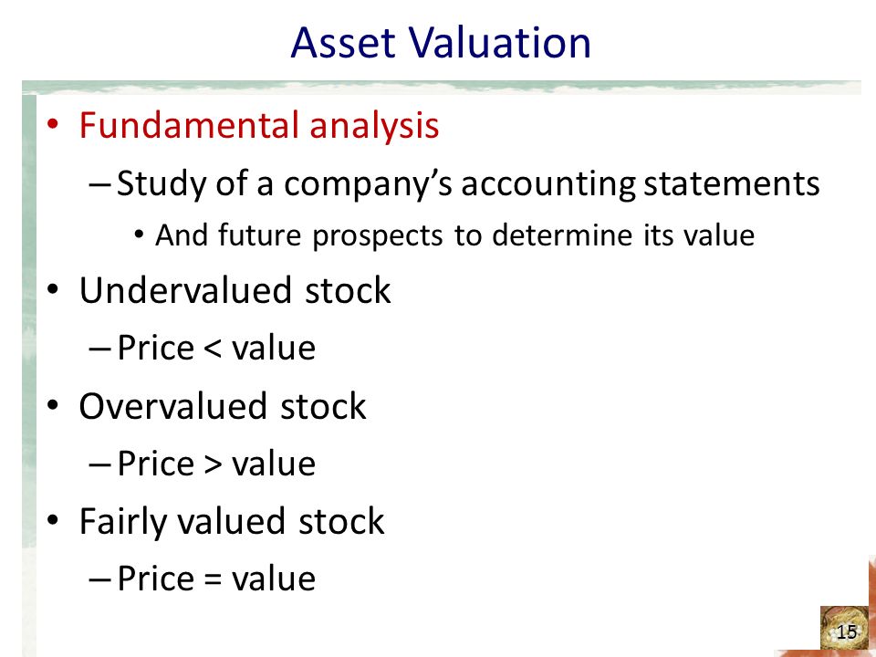Select the red Fundamental analysis heading

[x=258, y=125]
